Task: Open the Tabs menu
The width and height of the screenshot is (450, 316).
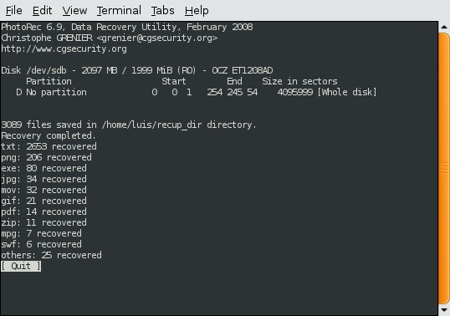Action: (x=163, y=11)
